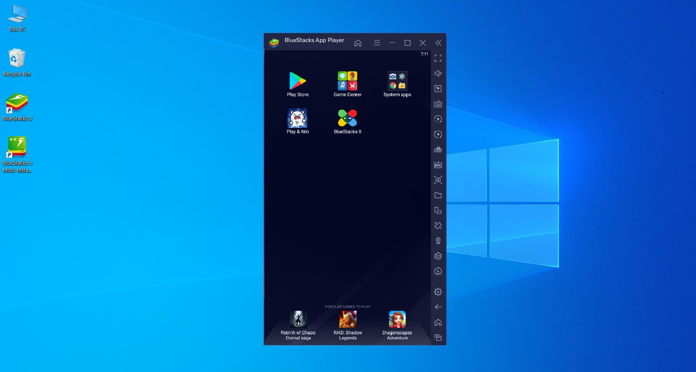Screen dimensions: 696x372
Task: Open recent apps icon
Action: click(x=438, y=338)
